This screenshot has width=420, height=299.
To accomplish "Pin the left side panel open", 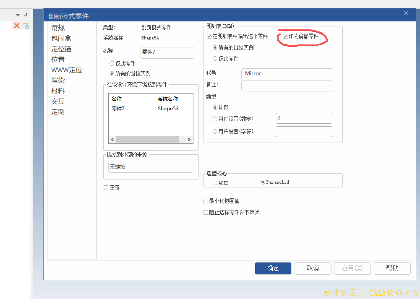I will [25, 14].
